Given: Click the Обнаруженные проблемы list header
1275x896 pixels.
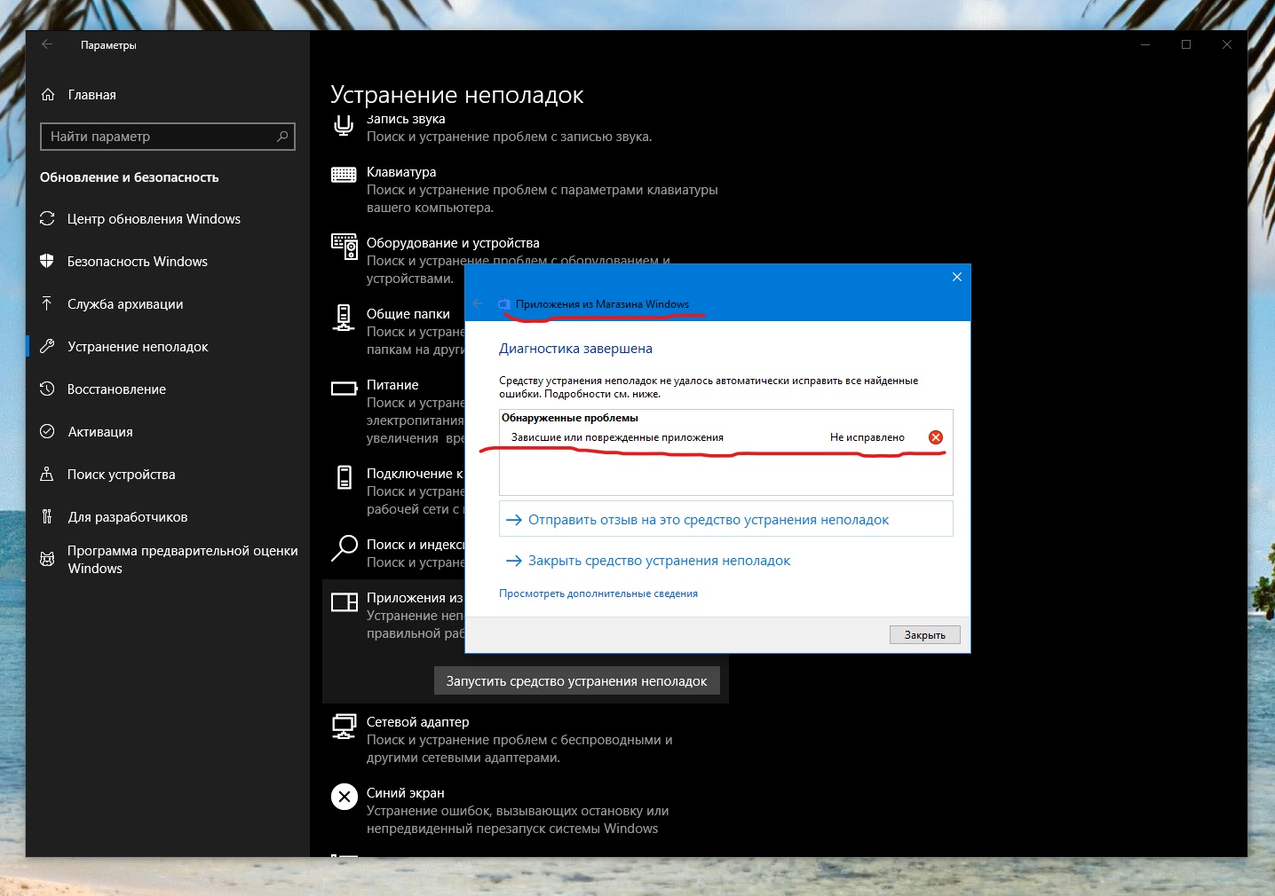Looking at the screenshot, I should (x=570, y=418).
